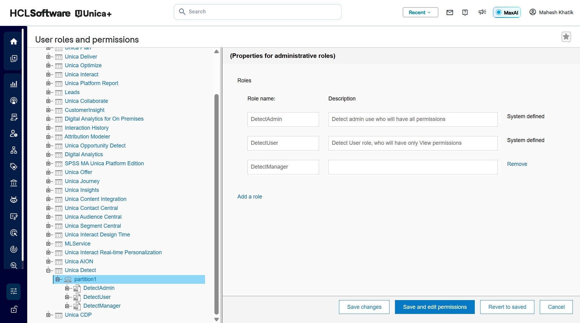This screenshot has width=580, height=323.
Task: Open the help question mark icon
Action: [465, 12]
